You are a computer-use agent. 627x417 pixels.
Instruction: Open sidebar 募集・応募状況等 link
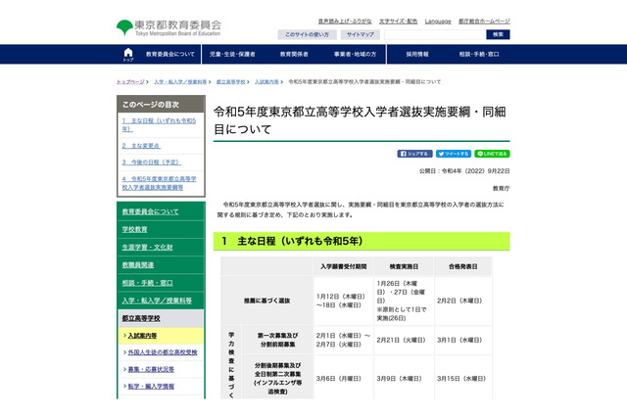tap(151, 369)
